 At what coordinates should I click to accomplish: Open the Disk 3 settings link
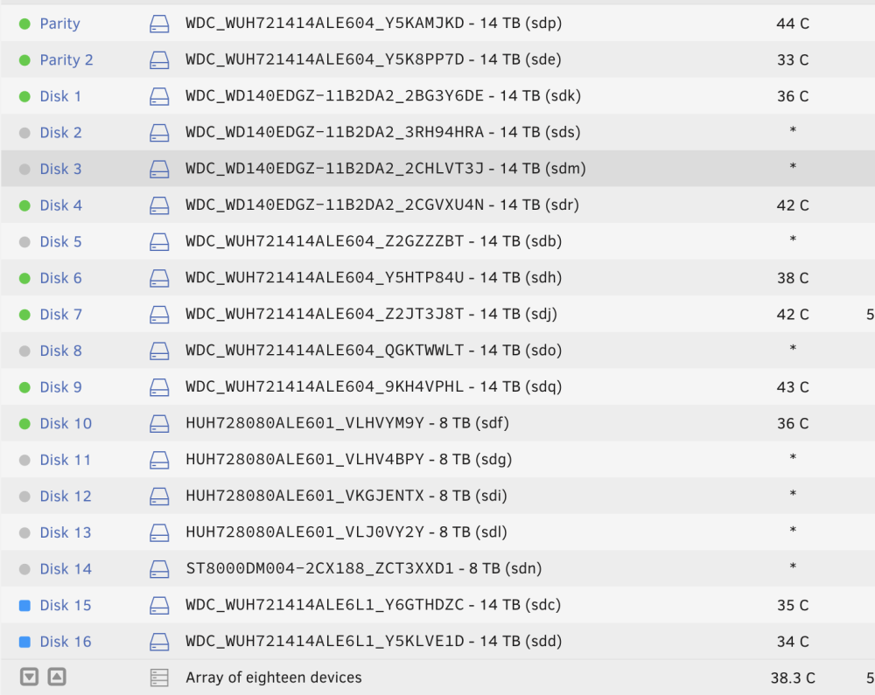pos(61,169)
